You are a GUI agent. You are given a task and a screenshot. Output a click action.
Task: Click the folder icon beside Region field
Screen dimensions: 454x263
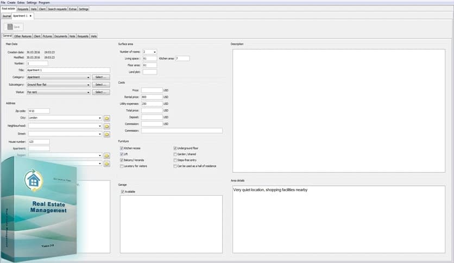107,155
